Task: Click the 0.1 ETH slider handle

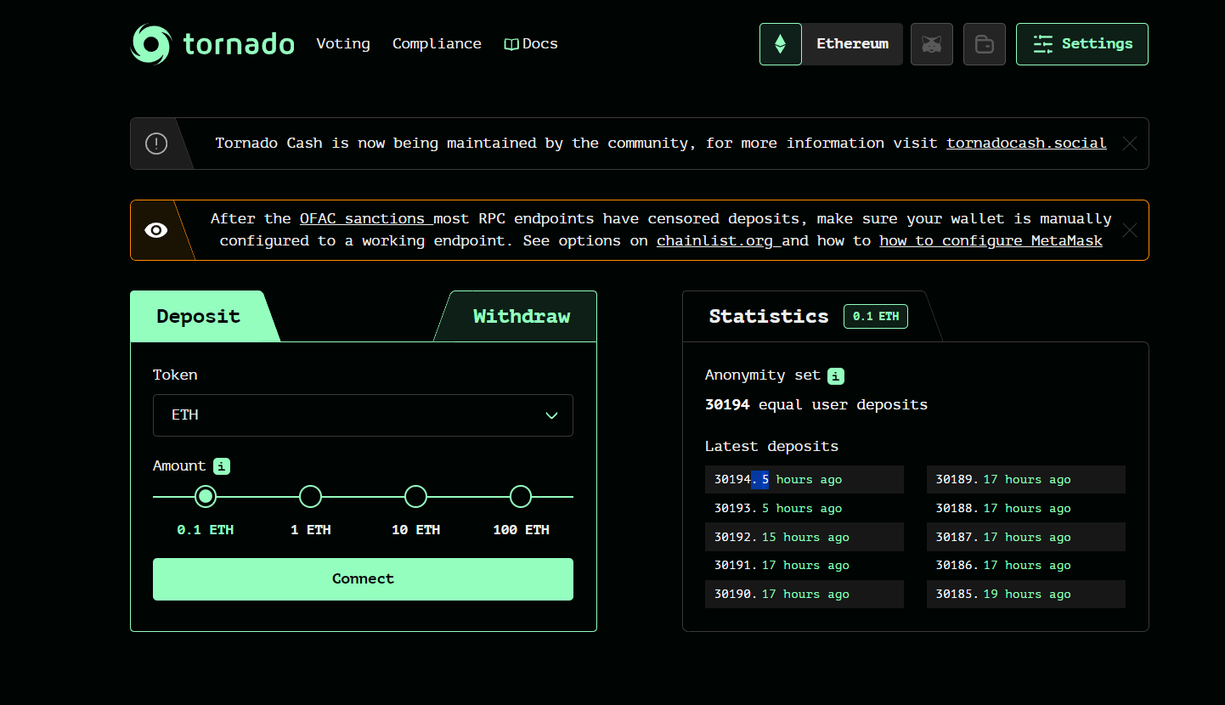Action: coord(205,496)
